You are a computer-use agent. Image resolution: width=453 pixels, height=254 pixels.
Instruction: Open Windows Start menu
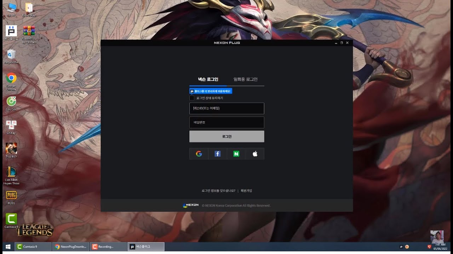[x=7, y=247]
